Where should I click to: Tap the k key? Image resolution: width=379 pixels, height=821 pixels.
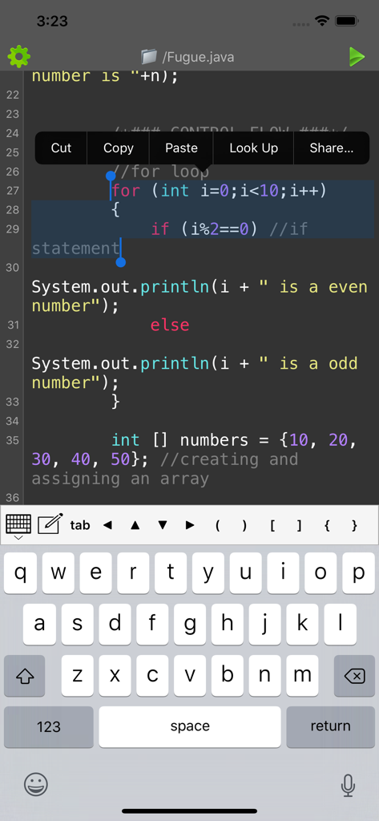pos(302,624)
